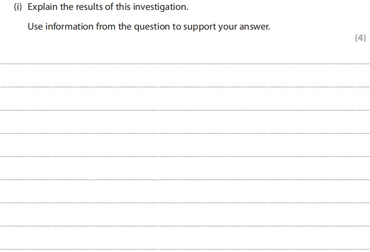
Task: Click the last dotted answer line
Action: coord(185,249)
